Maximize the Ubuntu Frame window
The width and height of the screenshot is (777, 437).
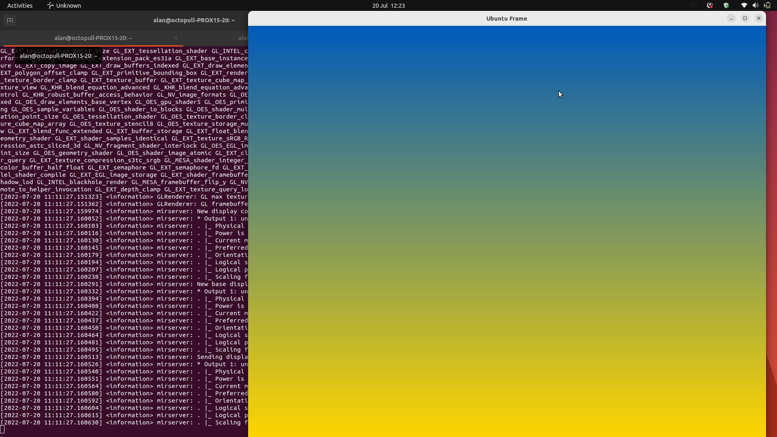tap(745, 19)
